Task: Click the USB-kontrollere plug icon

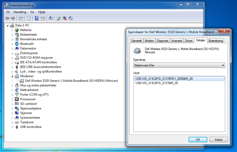Action: pos(17,127)
